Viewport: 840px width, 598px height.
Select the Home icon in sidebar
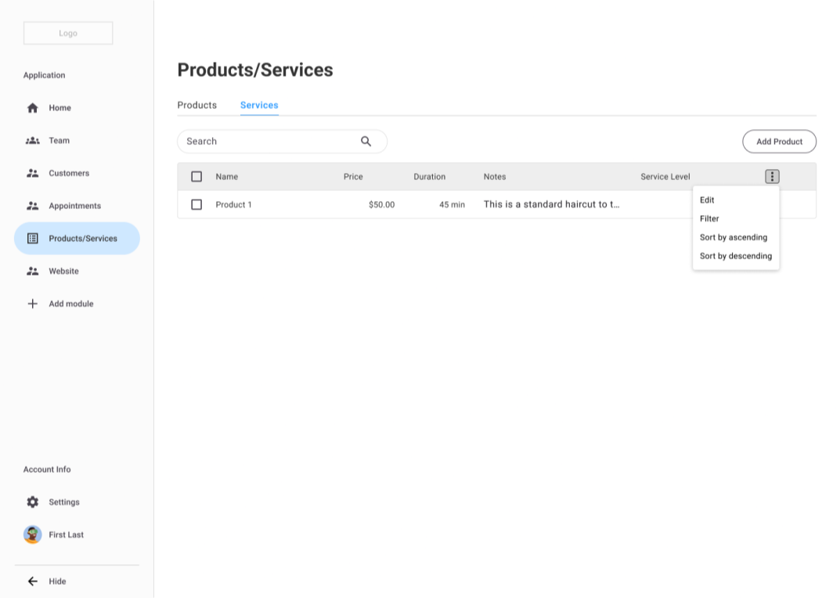click(x=33, y=107)
